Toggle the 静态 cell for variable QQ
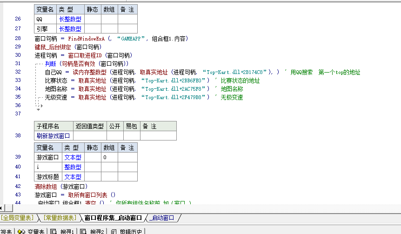Viewport: 401px width, 234px height. coord(93,19)
